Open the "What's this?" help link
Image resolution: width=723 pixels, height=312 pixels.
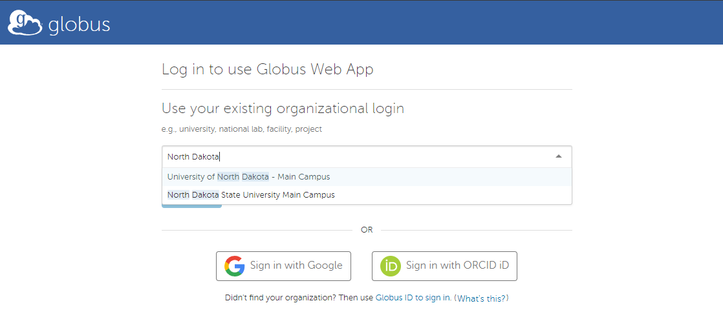(481, 298)
